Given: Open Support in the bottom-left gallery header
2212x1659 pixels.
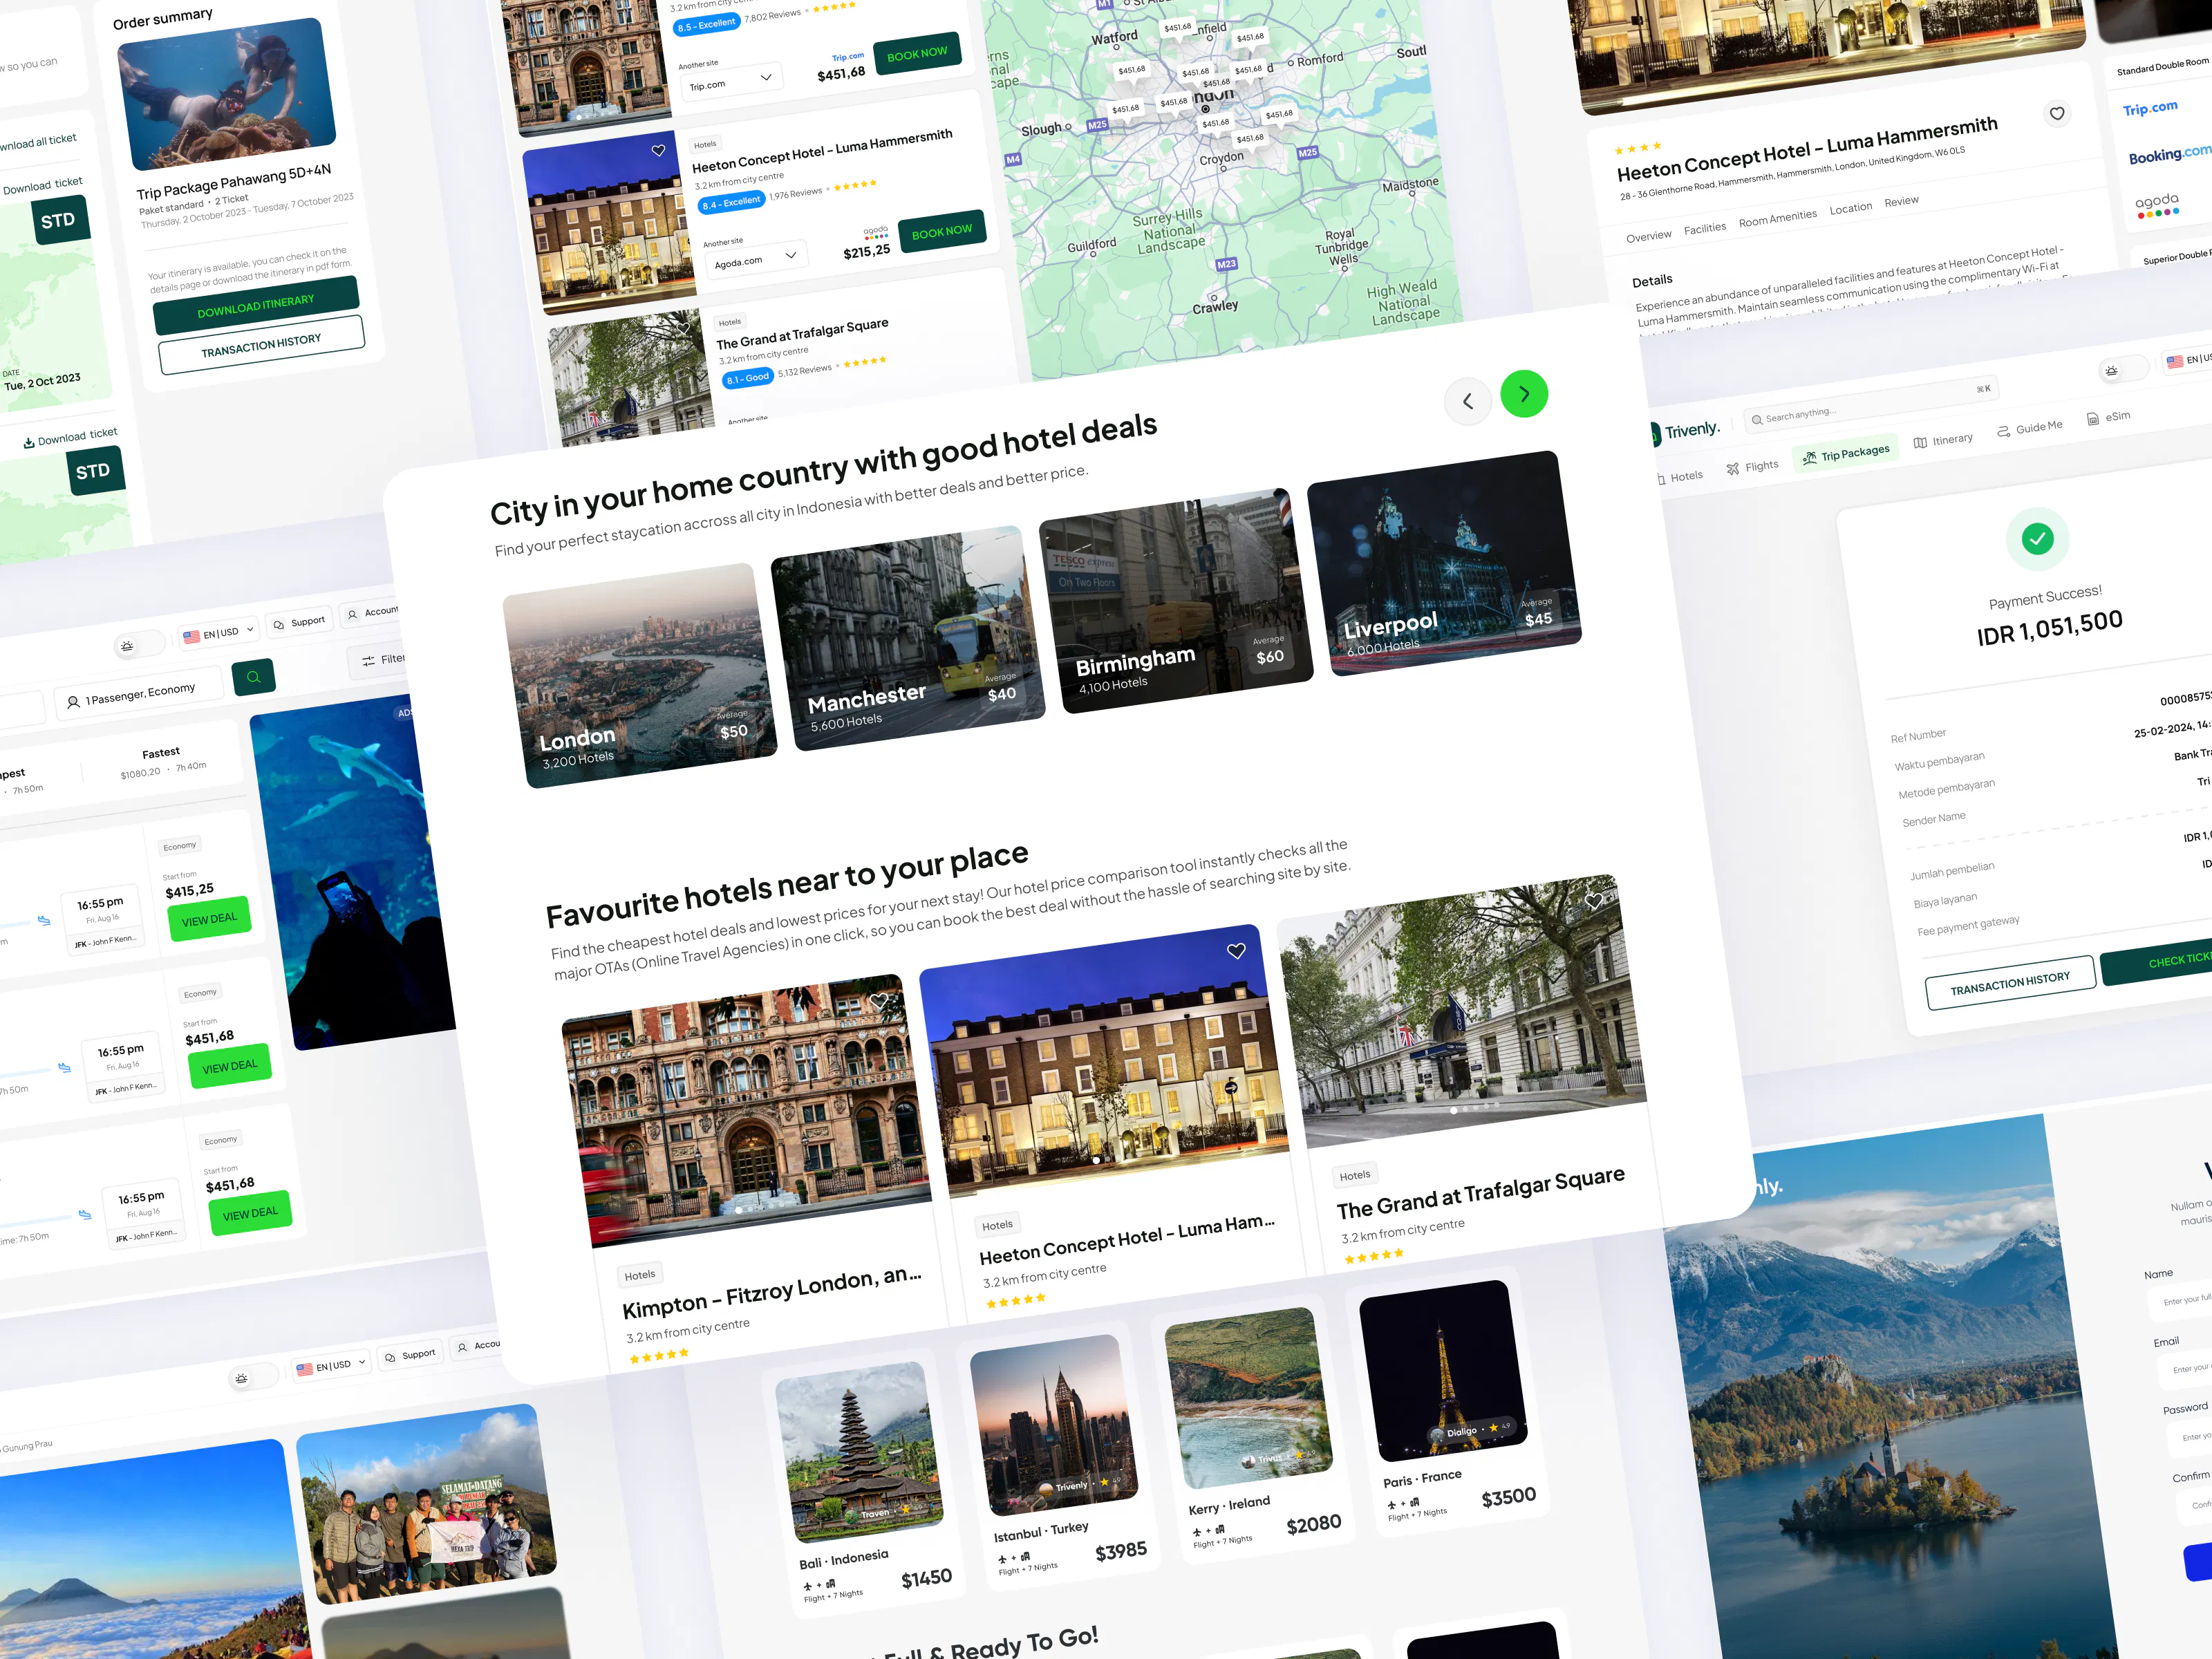Looking at the screenshot, I should coord(410,1355).
